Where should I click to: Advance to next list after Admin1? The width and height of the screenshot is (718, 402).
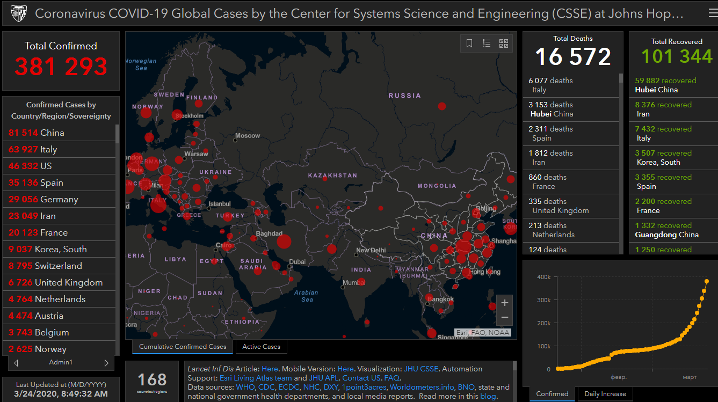click(106, 363)
